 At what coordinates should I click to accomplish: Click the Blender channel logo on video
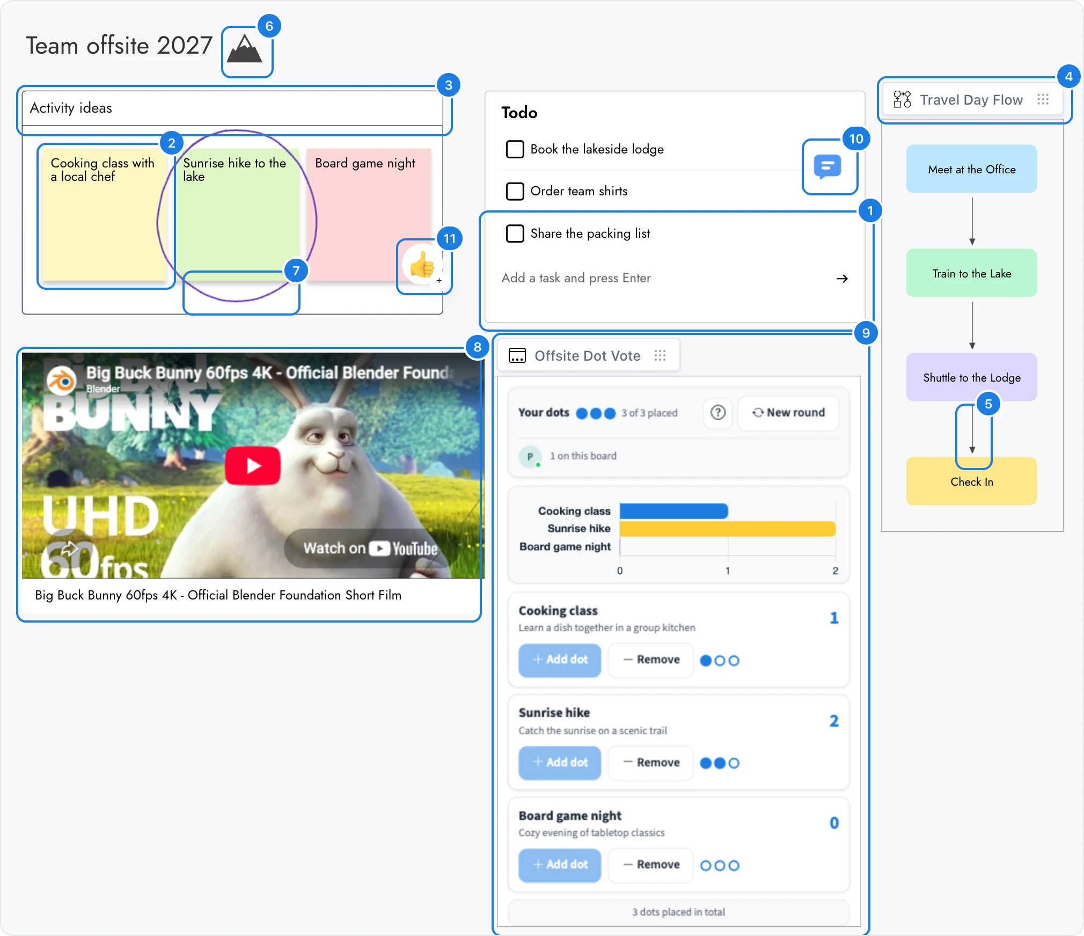pyautogui.click(x=62, y=380)
